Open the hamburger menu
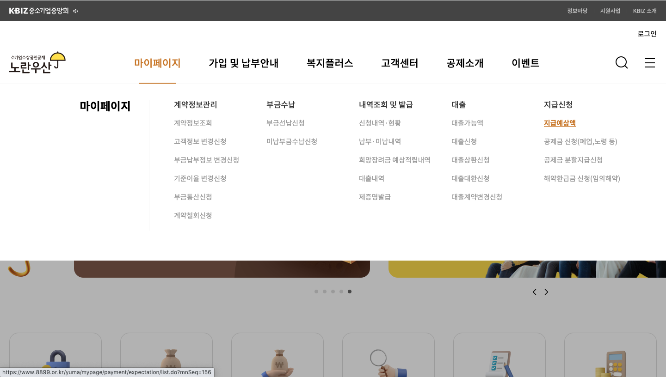 [x=650, y=63]
